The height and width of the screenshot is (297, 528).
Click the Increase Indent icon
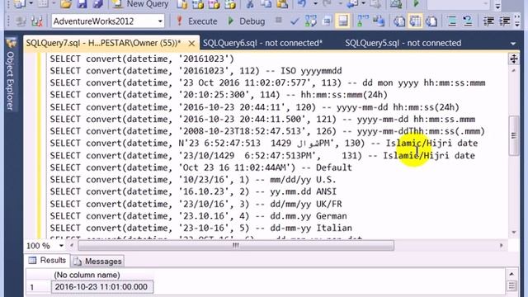[x=504, y=21]
